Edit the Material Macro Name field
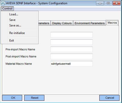The image size is (122, 103). click(x=72, y=64)
